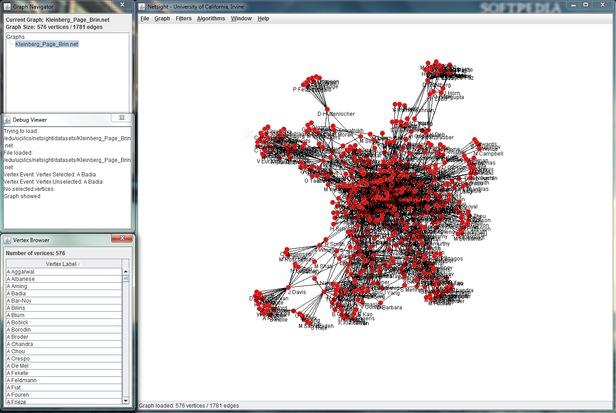Sort by Vertex Label column header

coord(63,264)
